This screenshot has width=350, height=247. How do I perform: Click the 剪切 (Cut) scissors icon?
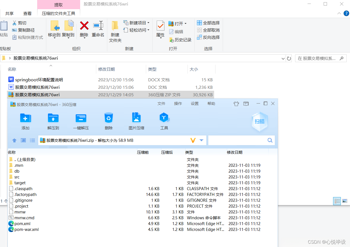pos(14,23)
